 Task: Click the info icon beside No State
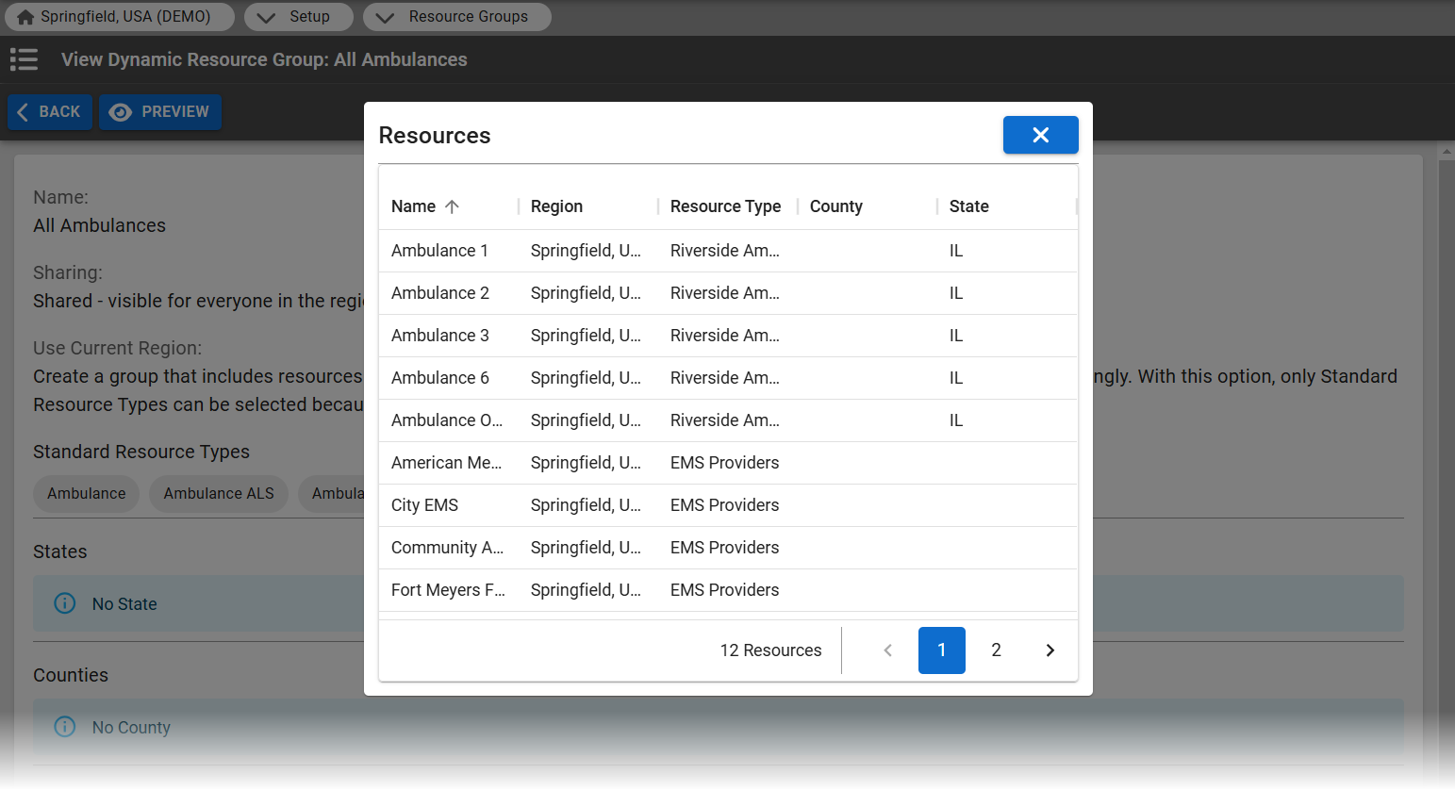pyautogui.click(x=65, y=603)
